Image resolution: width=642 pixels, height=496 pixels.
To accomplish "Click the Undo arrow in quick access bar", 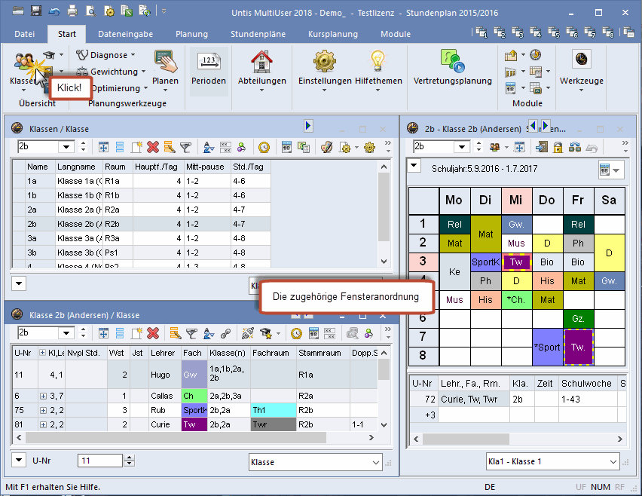I will click(54, 11).
